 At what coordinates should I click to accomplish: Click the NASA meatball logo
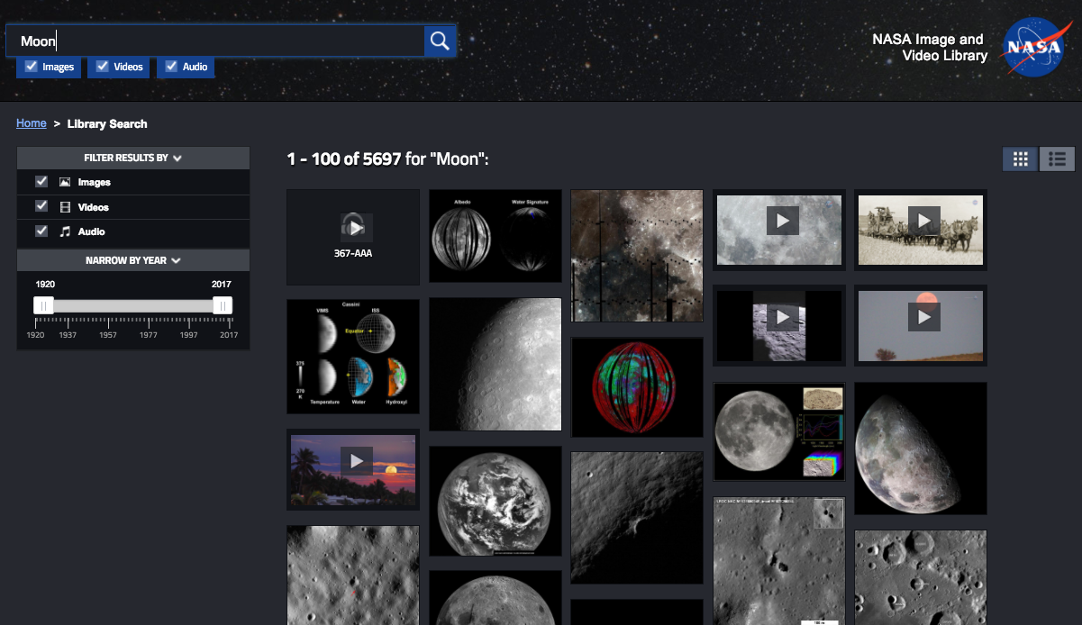1034,46
